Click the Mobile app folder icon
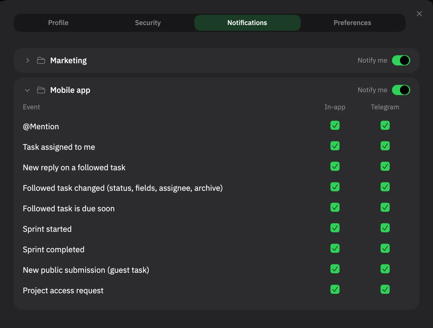Viewport: 433px width, 328px height. coord(41,90)
